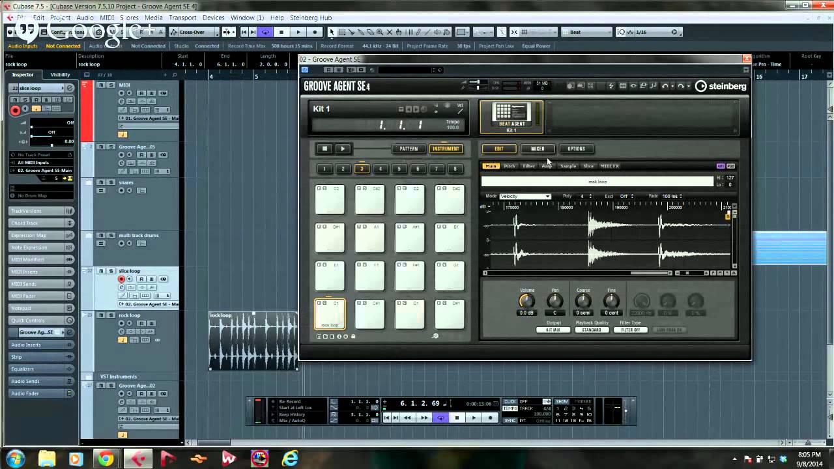Expand the Chord Track inspector section

41,223
